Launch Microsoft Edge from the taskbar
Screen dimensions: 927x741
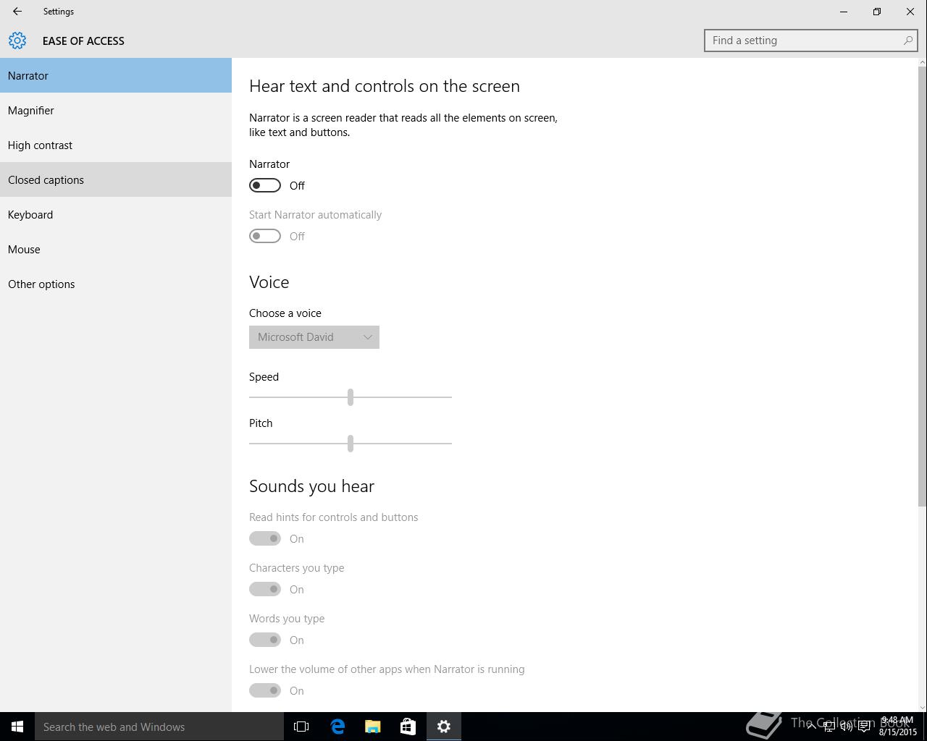(337, 727)
